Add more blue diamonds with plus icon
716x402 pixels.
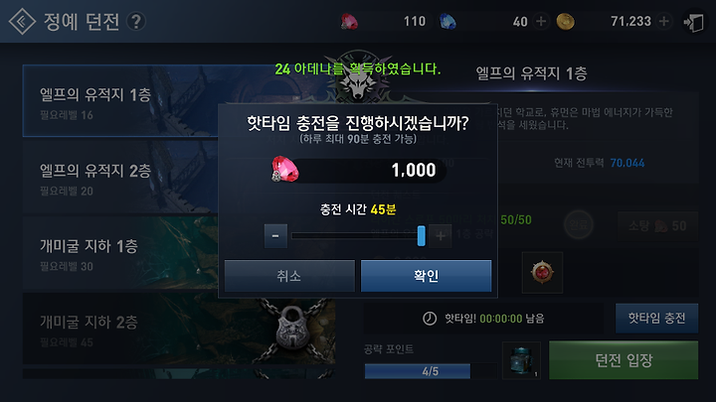tap(541, 22)
